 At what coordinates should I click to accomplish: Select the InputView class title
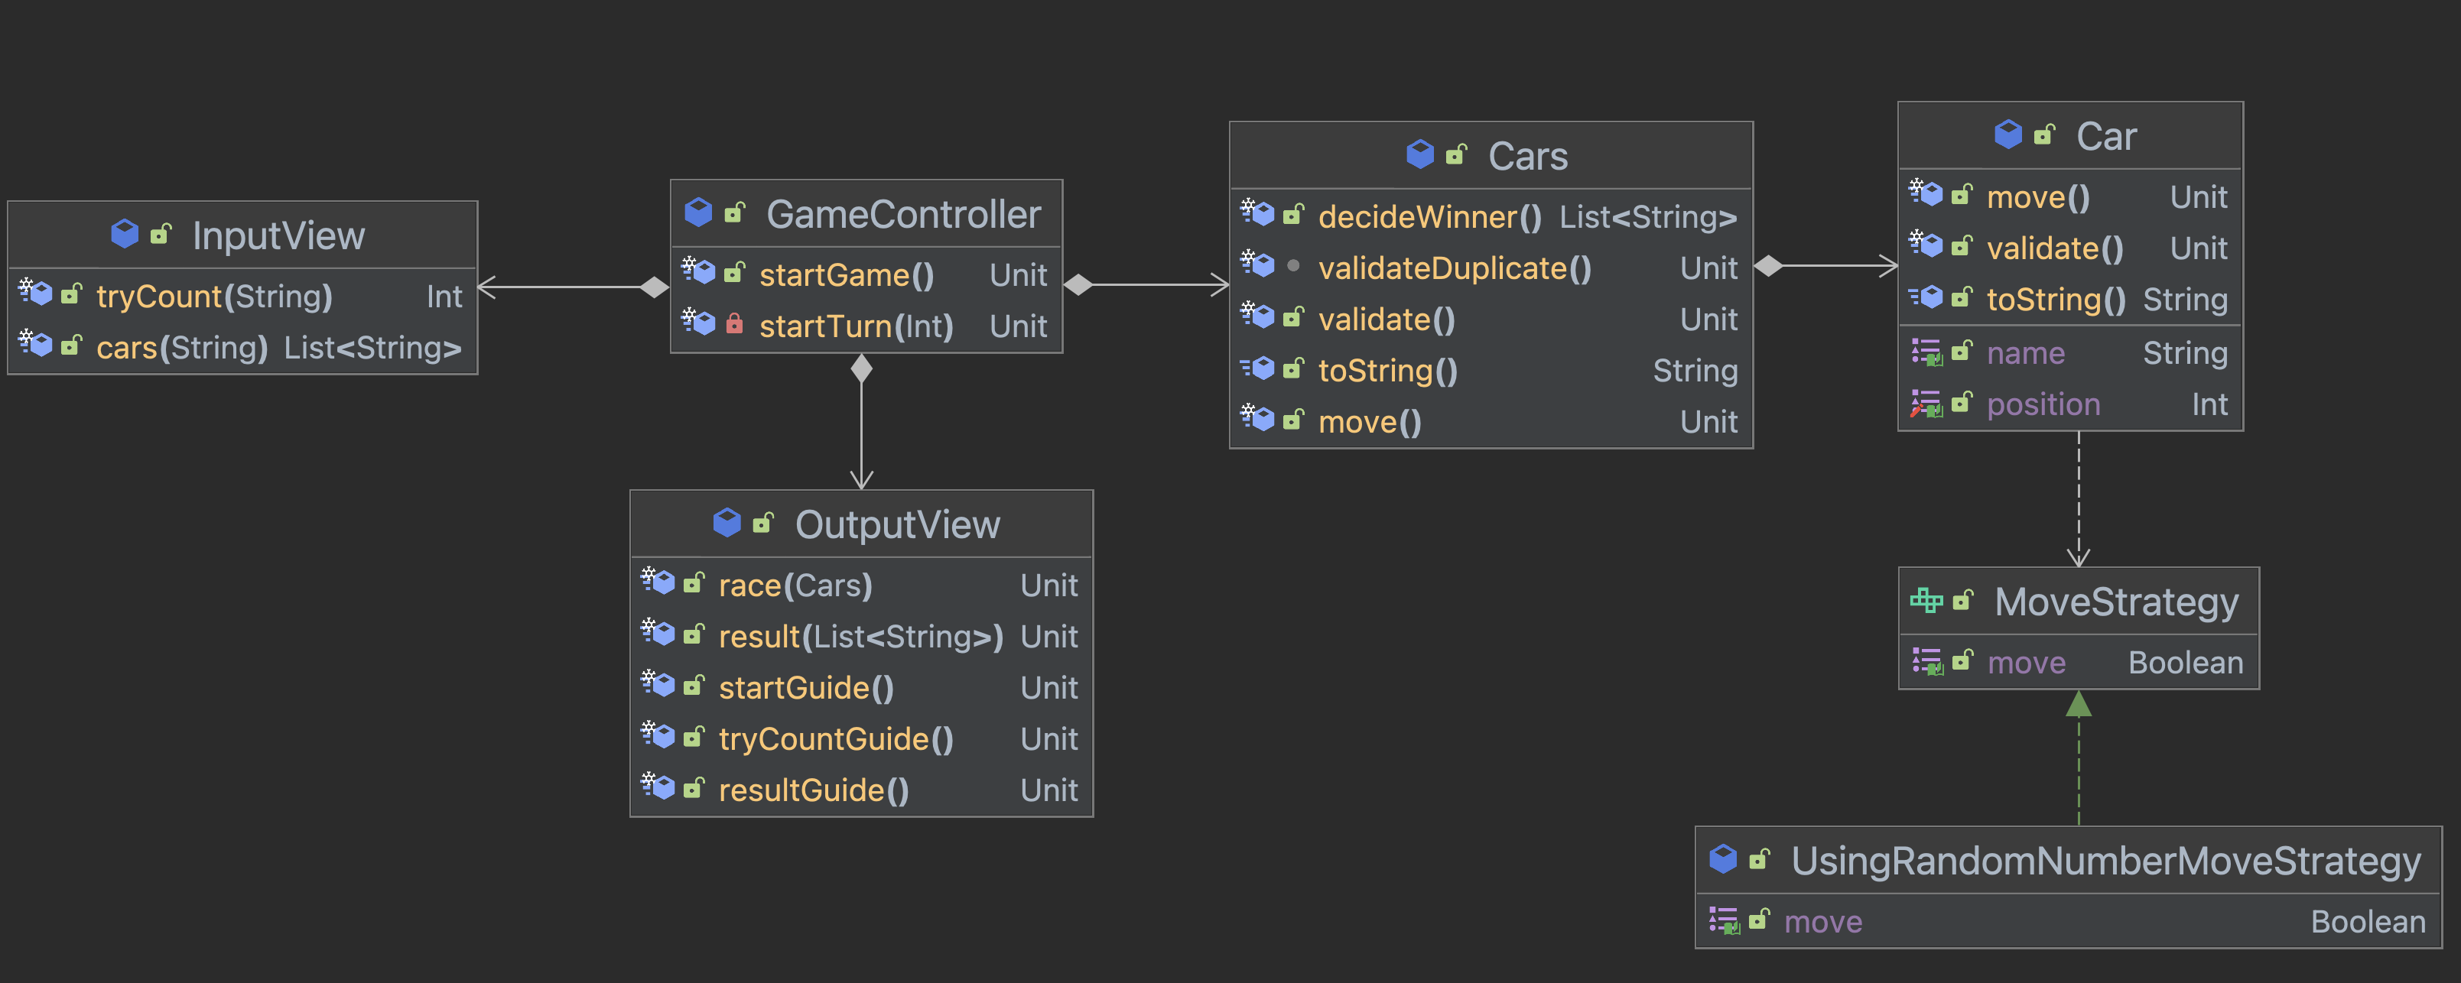coord(278,235)
